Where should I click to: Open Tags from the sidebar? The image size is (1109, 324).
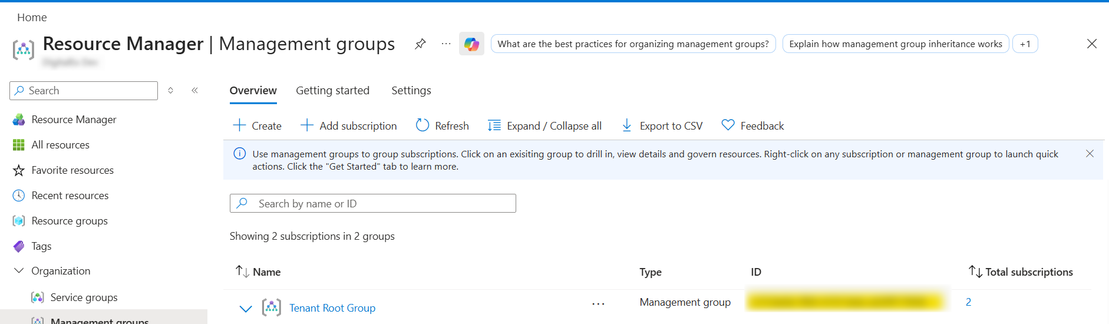point(41,246)
